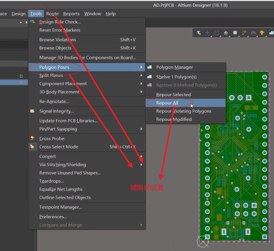Select Repour Modified
274x251 pixels.
[186, 119]
